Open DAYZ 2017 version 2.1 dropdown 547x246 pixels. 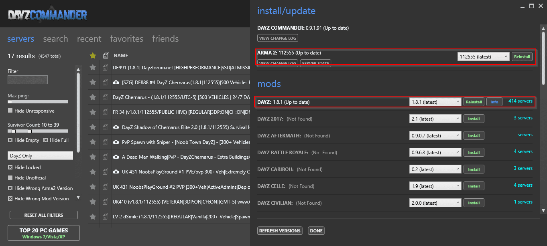(x=435, y=119)
